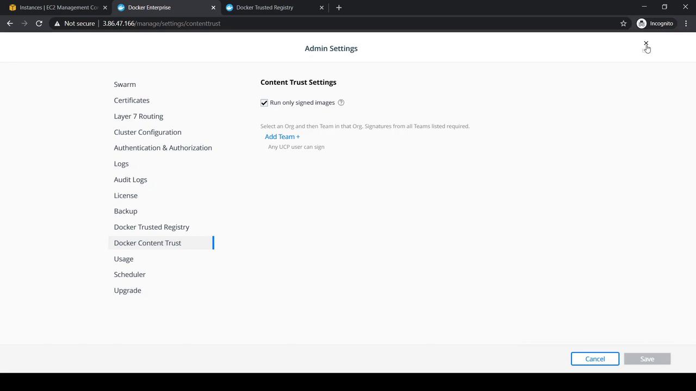Open Usage settings section
Viewport: 696px width, 391px height.
click(x=123, y=259)
